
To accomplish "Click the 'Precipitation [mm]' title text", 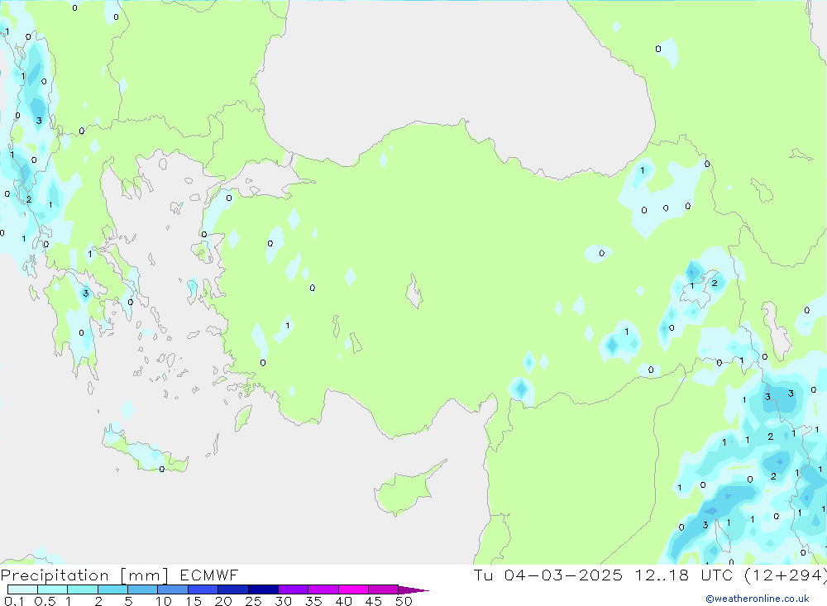I will 84,575.
